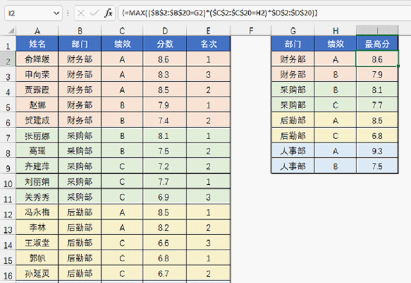411x283 pixels.
Task: Select the name cell 贾露霞
Action: coord(37,90)
